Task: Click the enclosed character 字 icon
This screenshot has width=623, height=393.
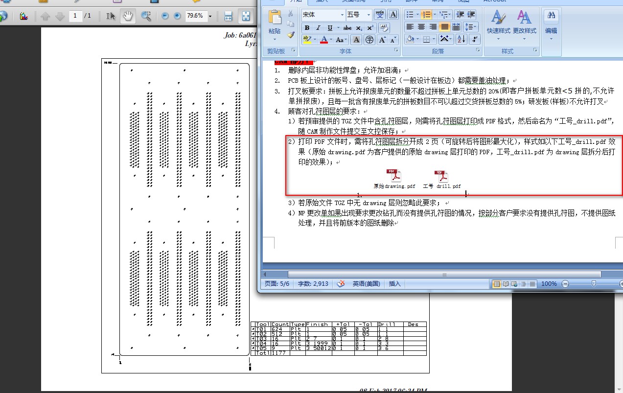Action: pyautogui.click(x=370, y=40)
